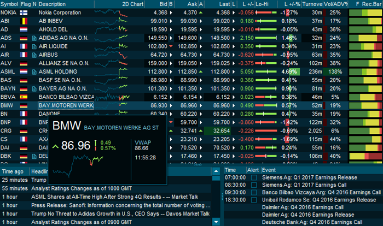Open the note icon in the DBK row
Image resolution: width=383 pixels, height=226 pixels.
pyautogui.click(x=34, y=156)
